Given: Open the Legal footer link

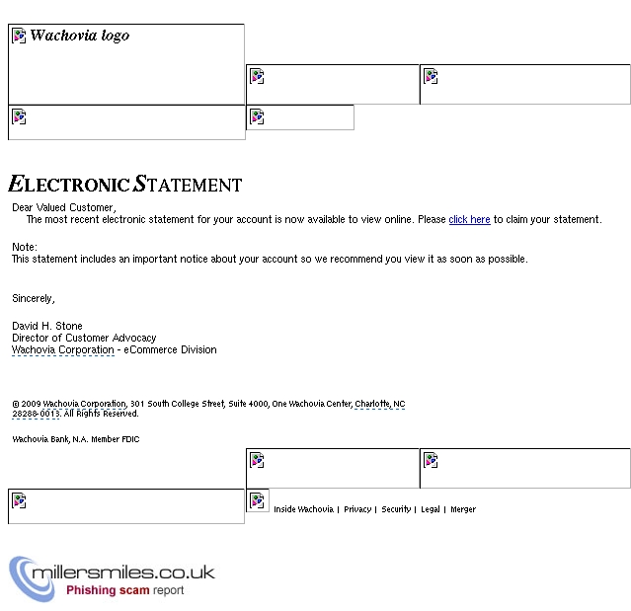Looking at the screenshot, I should [431, 509].
